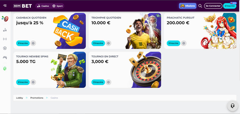240x114 pixels.
Task: Go to Promotions breadcrumb link
Action: click(x=37, y=98)
